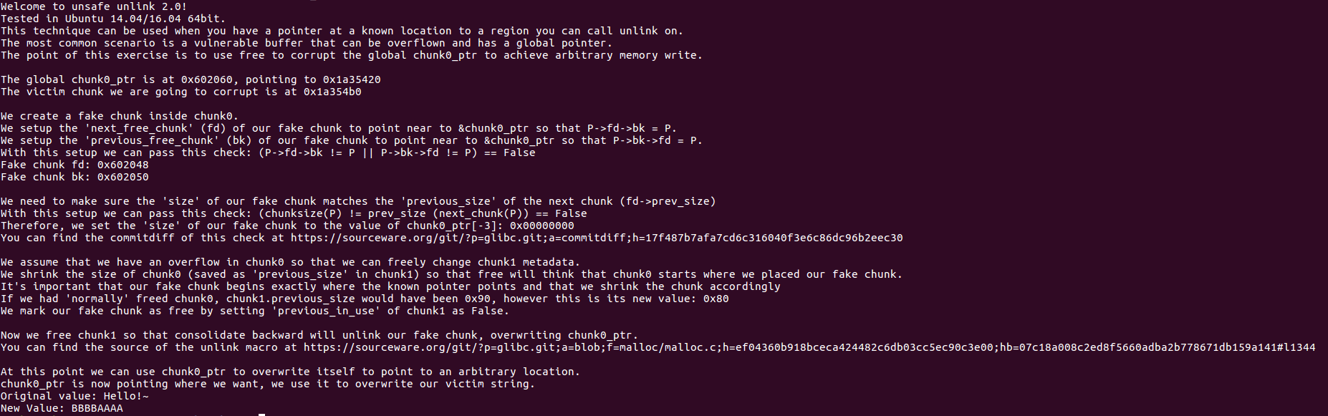Image resolution: width=1328 pixels, height=416 pixels.
Task: Click the victim chunk address 0x1a354b0
Action: (x=332, y=92)
